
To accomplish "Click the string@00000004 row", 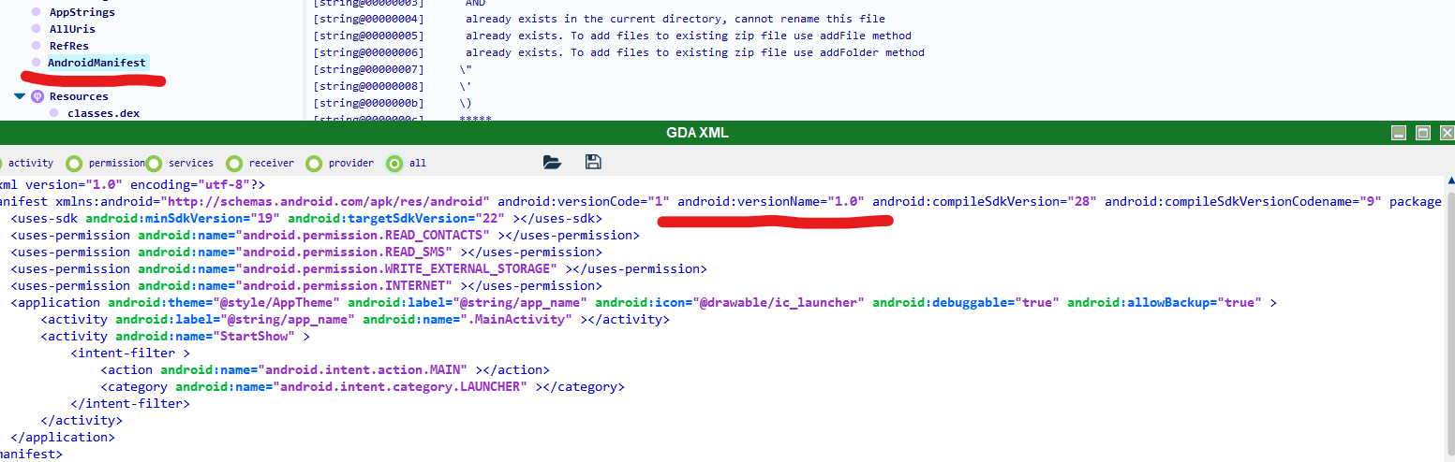I will pyautogui.click(x=600, y=19).
